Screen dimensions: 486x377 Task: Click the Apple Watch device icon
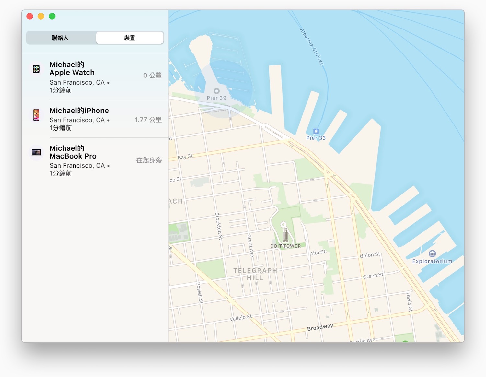[x=36, y=69]
